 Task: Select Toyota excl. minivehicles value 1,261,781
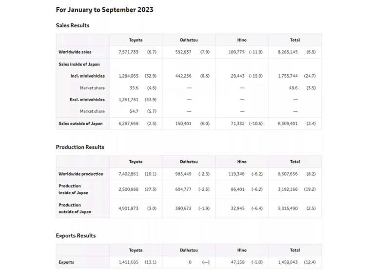[x=128, y=100]
